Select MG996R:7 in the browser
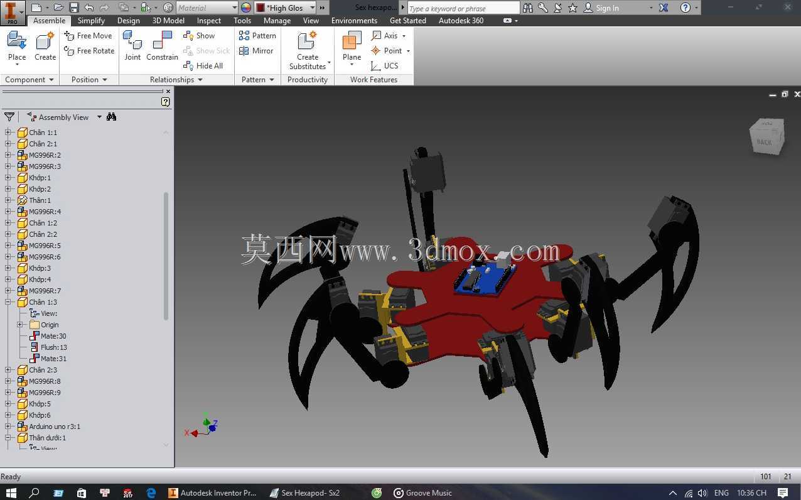Screen dimensions: 801x500 (39, 291)
